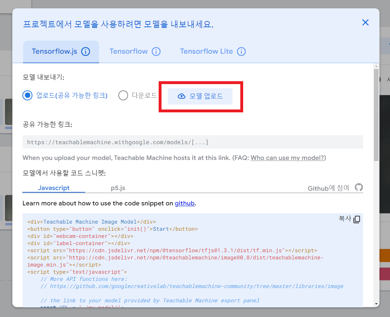
Task: Open the GitHub octocat icon
Action: 358,187
